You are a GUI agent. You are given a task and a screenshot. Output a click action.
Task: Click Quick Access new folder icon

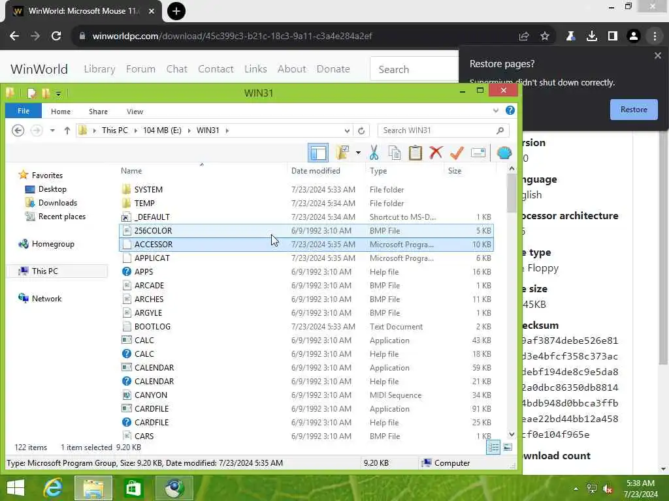click(x=46, y=93)
